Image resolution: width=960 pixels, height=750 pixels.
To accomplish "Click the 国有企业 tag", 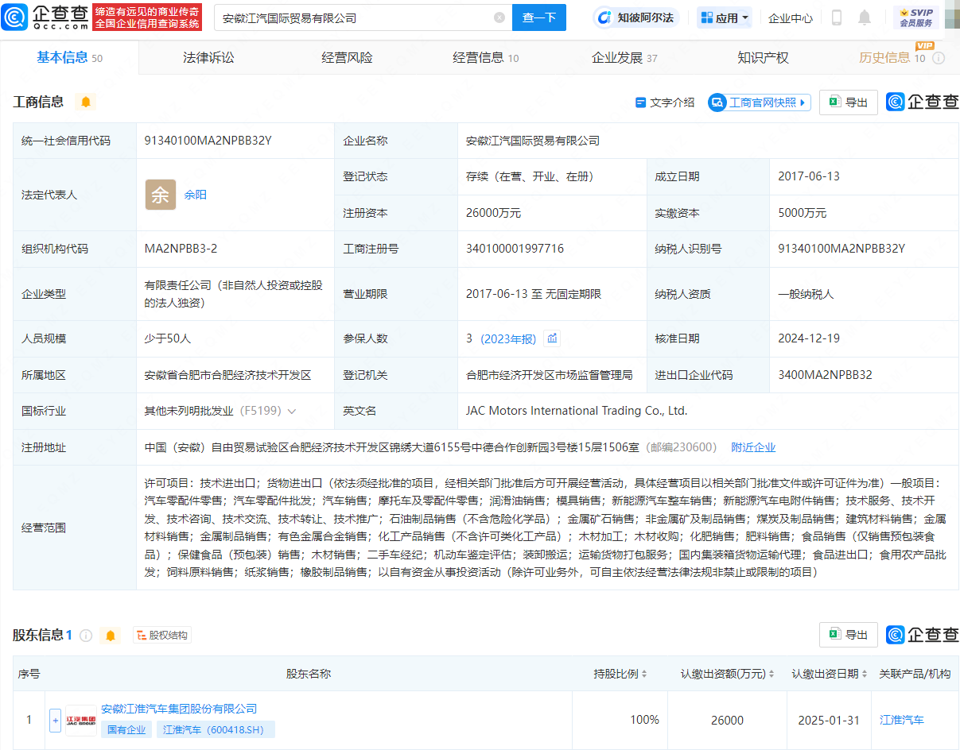I will 126,729.
